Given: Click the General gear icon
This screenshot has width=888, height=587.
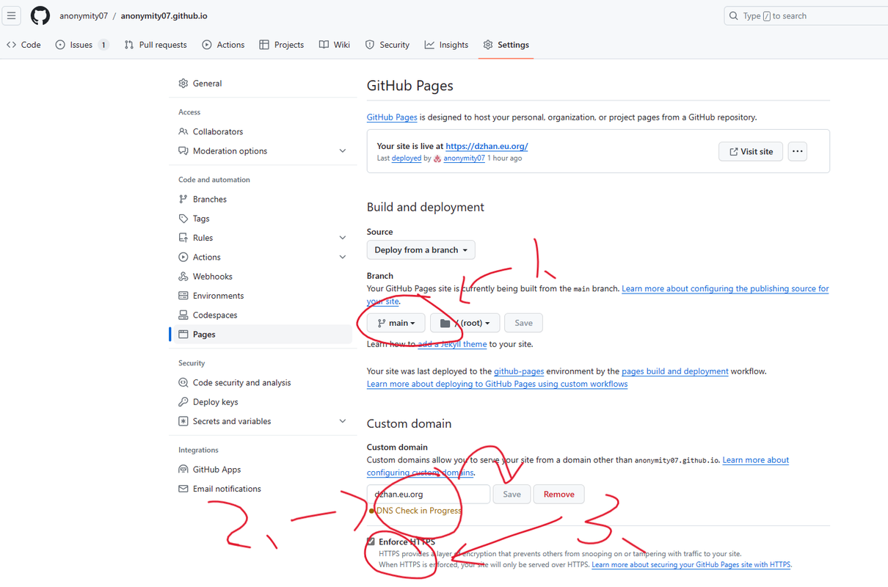Looking at the screenshot, I should click(x=183, y=84).
